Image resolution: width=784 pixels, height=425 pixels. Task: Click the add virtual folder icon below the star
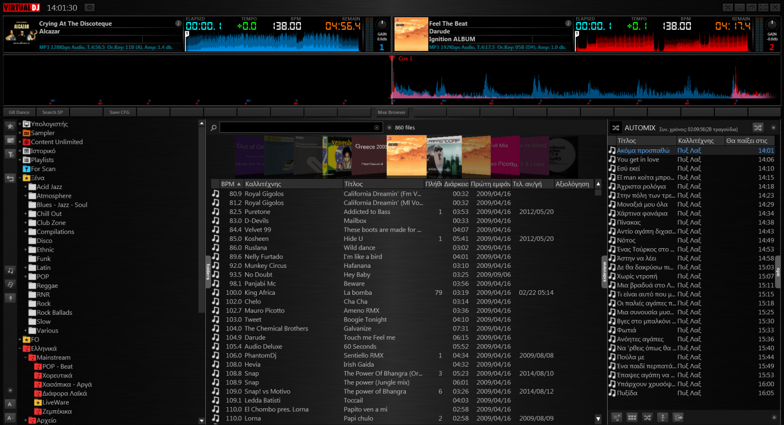pos(10,140)
